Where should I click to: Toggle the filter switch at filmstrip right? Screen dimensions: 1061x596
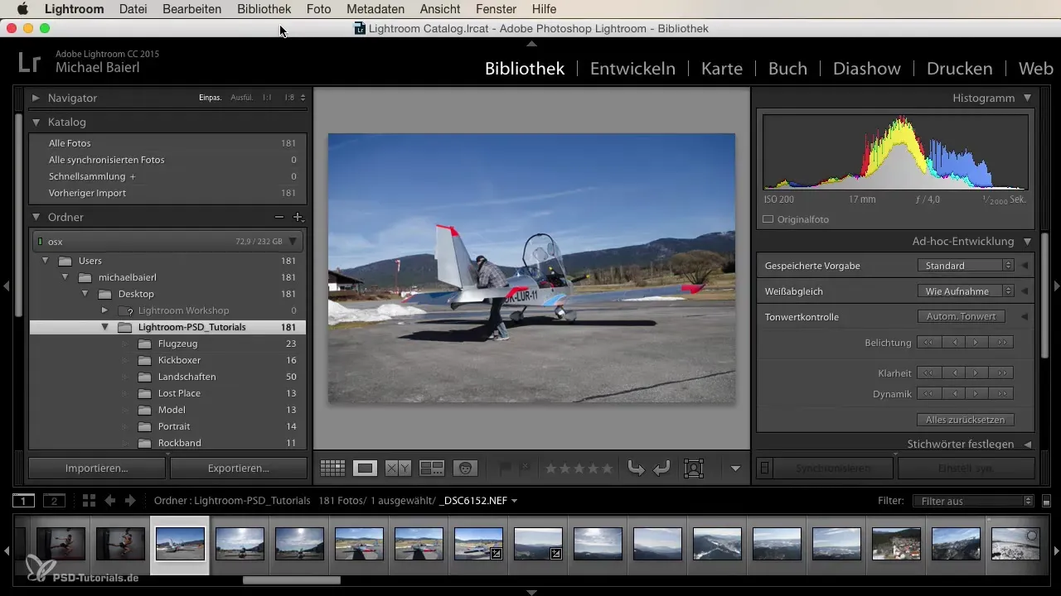point(1046,501)
